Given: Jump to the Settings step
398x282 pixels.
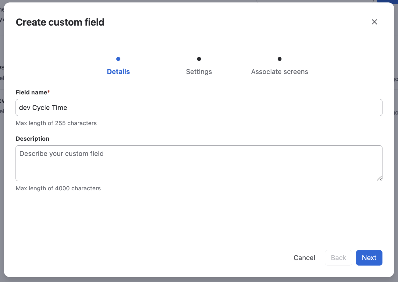Looking at the screenshot, I should 199,72.
